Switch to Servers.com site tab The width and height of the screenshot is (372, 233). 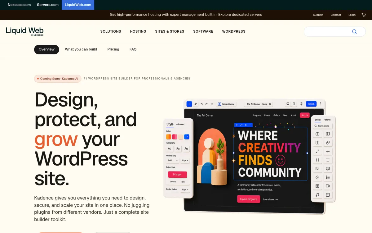click(48, 5)
